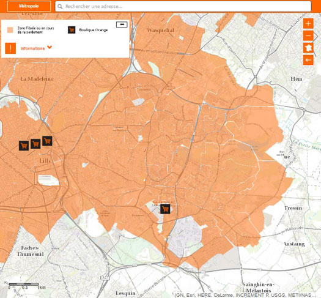Click the orange exclamation information icon
Screen dimensions: 321x298
click(10, 48)
